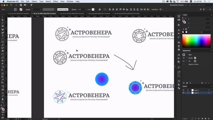Add new stroke in Appearance panel
213x120 pixels.
[x=184, y=83]
